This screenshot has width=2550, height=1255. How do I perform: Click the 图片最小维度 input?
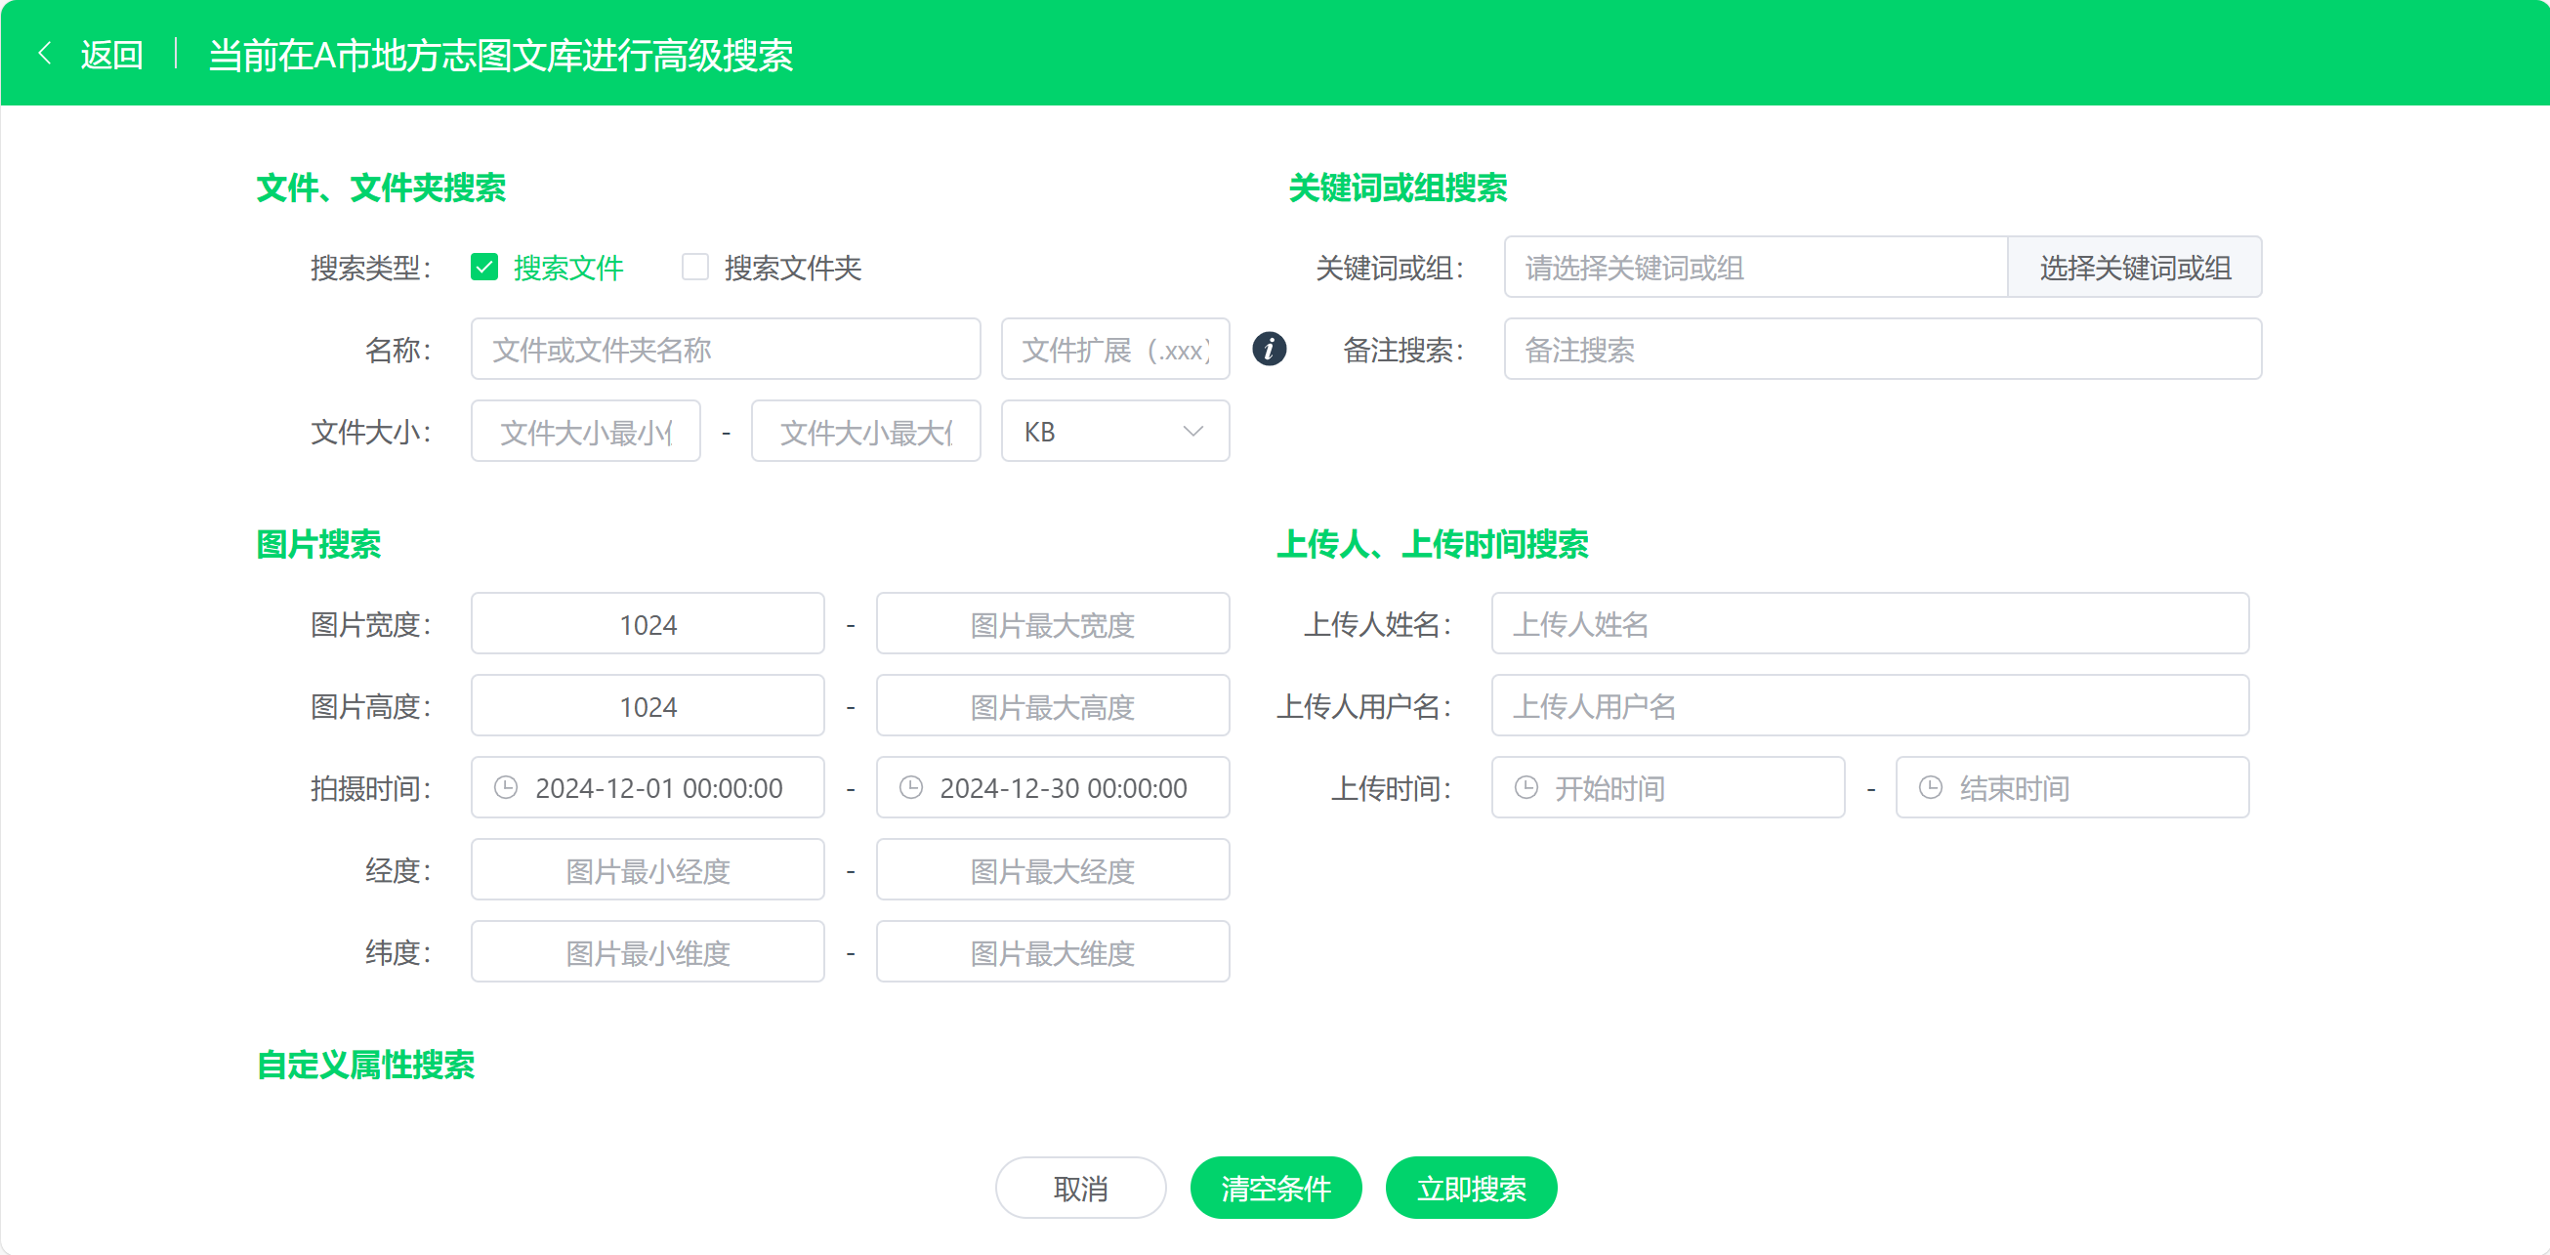(x=648, y=952)
